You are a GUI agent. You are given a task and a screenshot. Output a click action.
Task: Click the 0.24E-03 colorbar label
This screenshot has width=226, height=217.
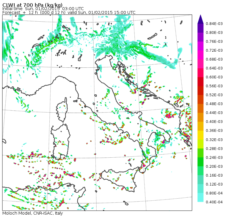pos(214,157)
